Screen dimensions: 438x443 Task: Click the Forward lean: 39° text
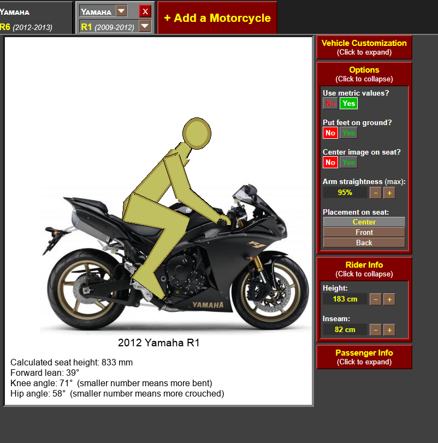click(x=45, y=373)
